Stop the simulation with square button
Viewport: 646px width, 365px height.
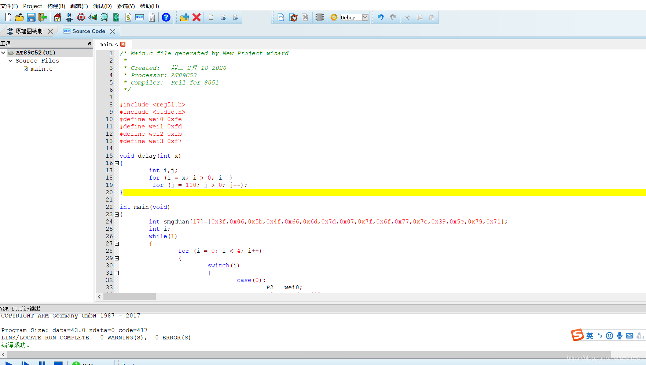[58, 363]
